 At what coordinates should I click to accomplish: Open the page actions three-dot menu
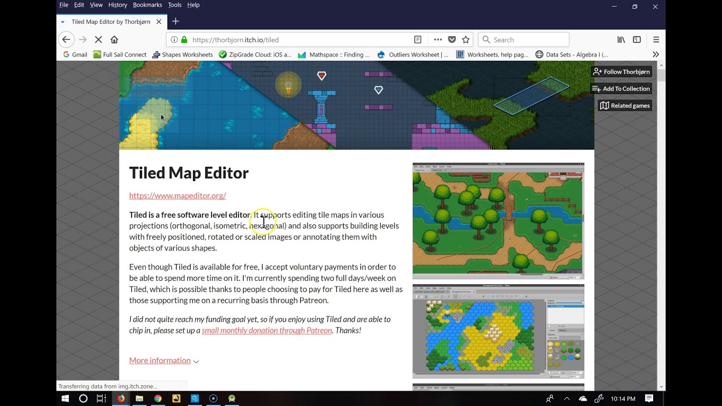tap(438, 39)
